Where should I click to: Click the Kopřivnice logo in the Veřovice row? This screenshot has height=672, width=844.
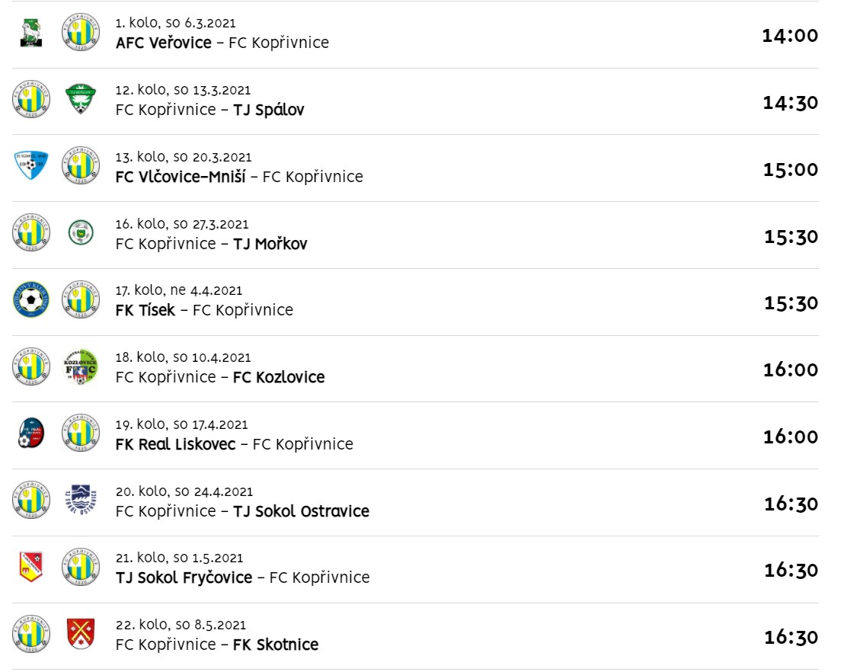click(x=81, y=33)
